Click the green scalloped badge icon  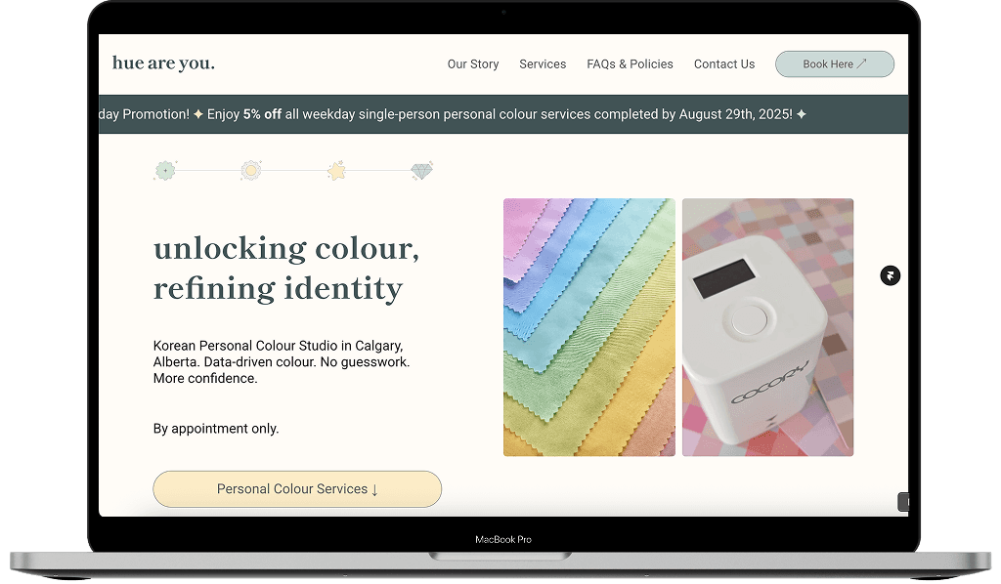(x=165, y=170)
